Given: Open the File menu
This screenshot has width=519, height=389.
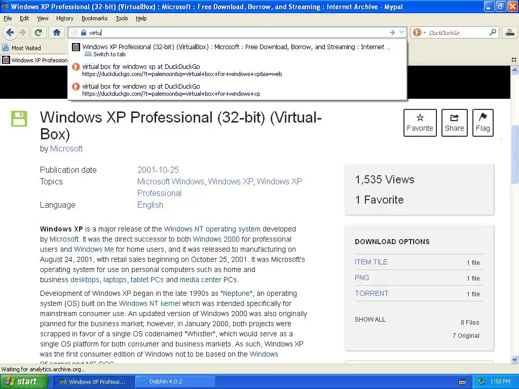Looking at the screenshot, I should tap(8, 19).
